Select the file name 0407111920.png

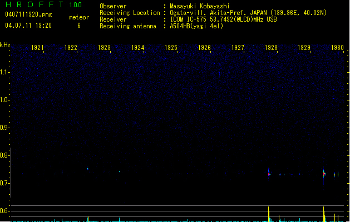28,14
